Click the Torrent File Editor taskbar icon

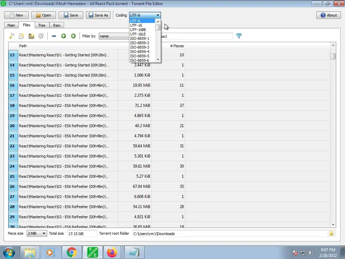(x=93, y=252)
